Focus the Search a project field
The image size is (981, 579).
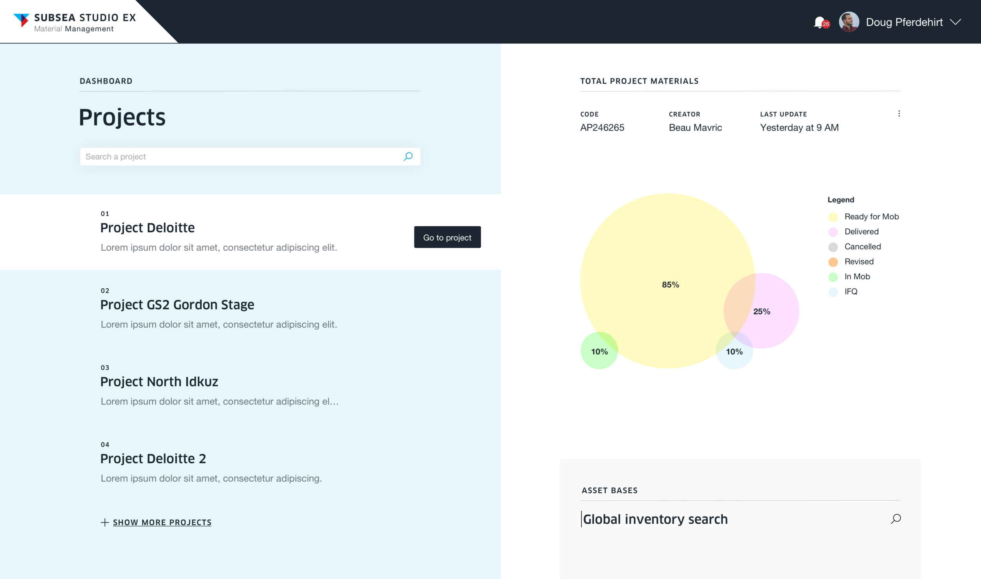tap(235, 157)
